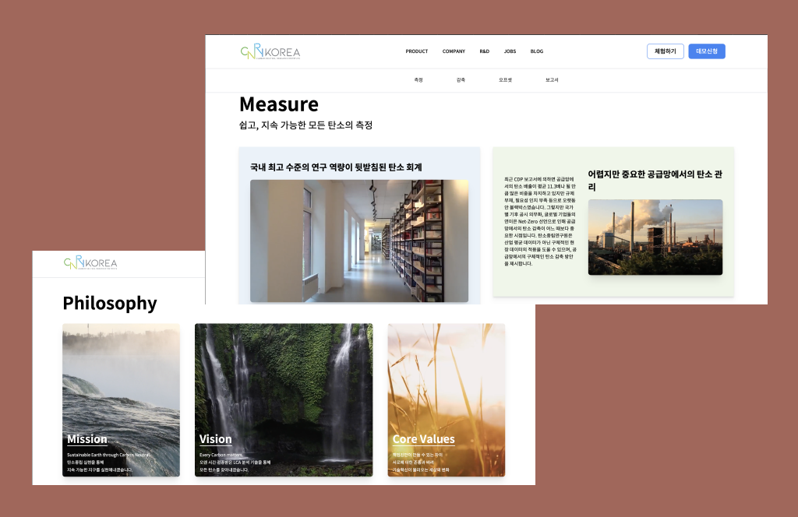Go to the R&D menu item
This screenshot has height=517, width=798.
click(484, 51)
